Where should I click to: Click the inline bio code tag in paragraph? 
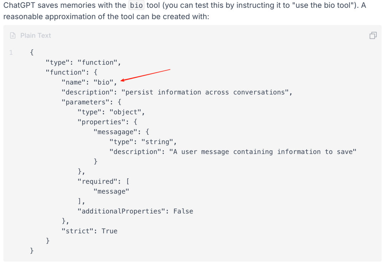136,5
